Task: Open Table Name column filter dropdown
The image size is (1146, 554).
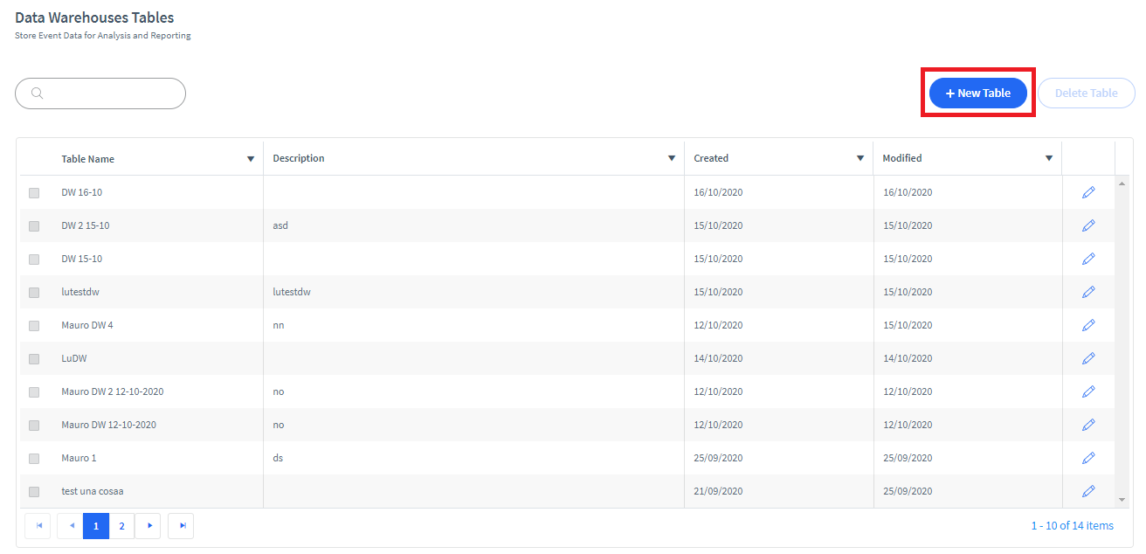Action: [251, 159]
